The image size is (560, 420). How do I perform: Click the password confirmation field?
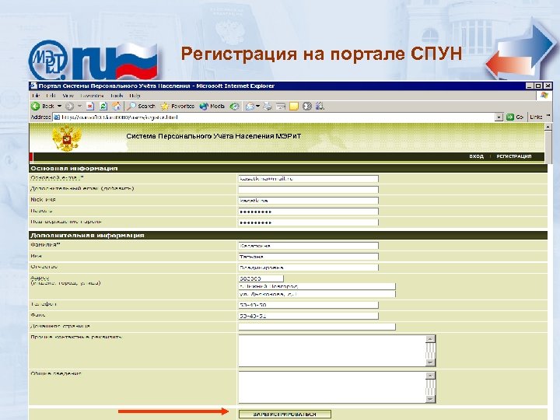[308, 222]
